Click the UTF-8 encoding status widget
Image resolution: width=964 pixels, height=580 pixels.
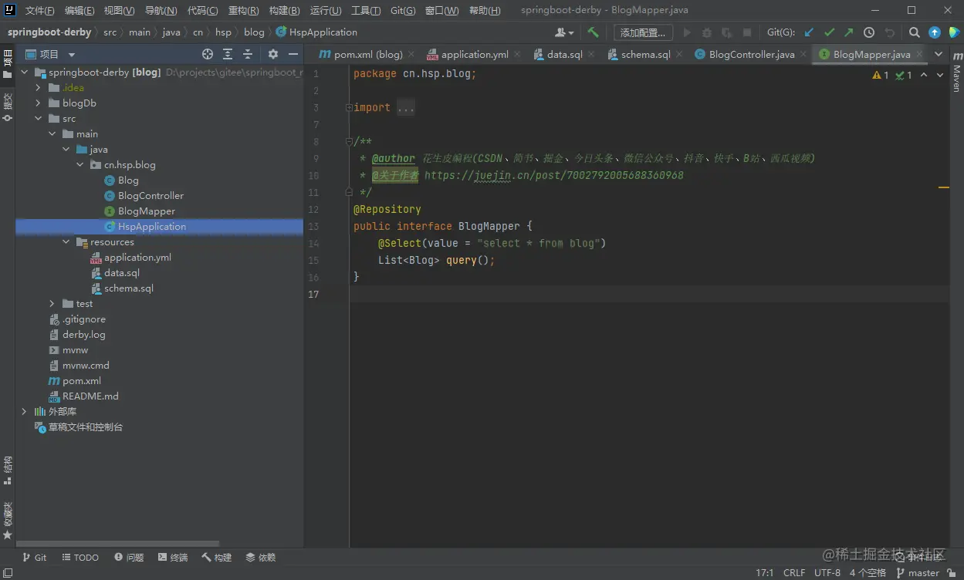[827, 573]
